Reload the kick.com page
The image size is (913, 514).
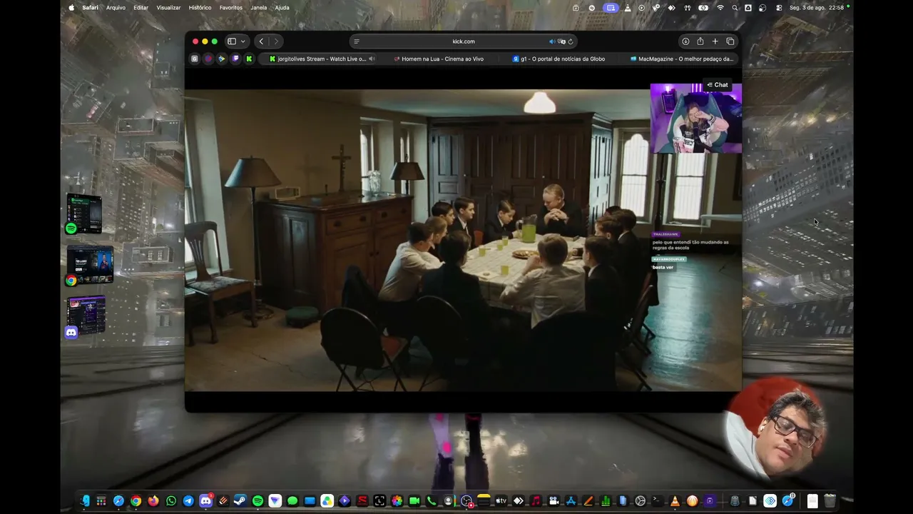(x=571, y=41)
